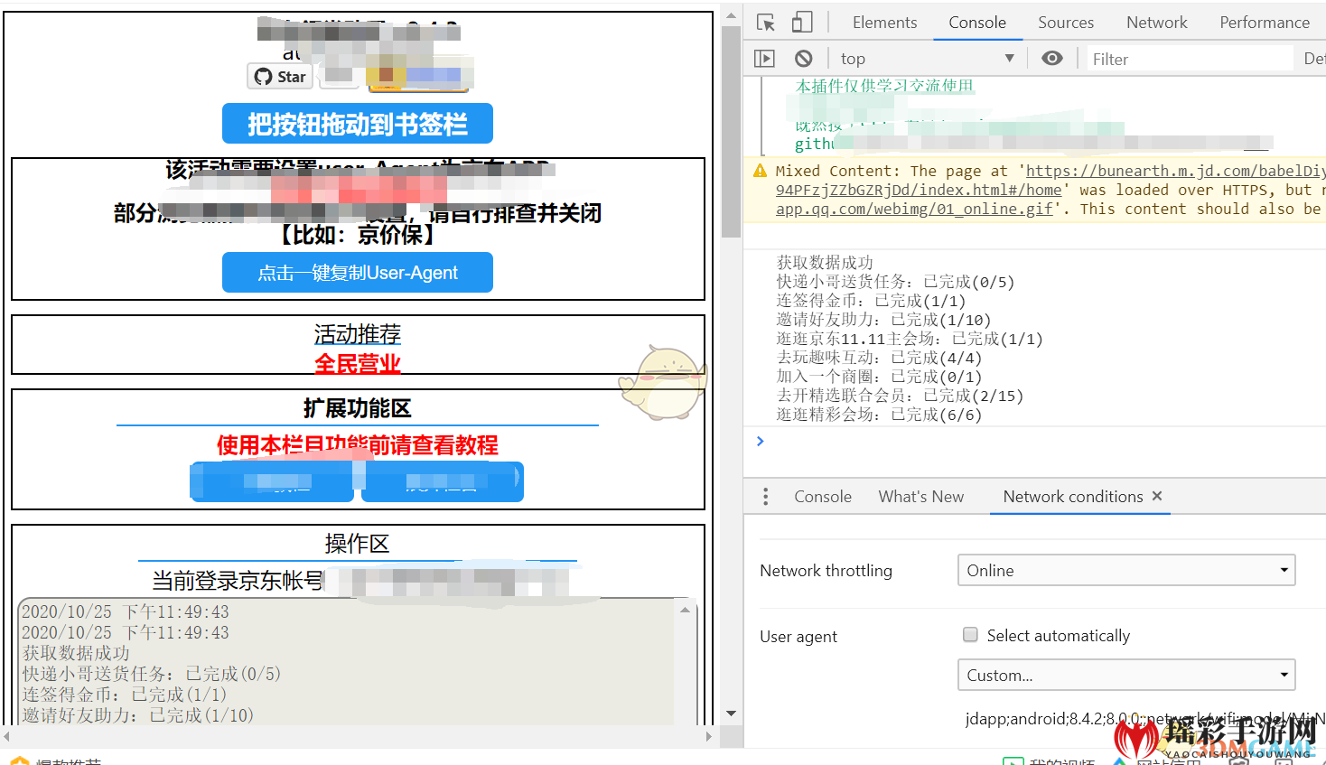Open the Performance tab
1326x765 pixels.
[x=1265, y=23]
